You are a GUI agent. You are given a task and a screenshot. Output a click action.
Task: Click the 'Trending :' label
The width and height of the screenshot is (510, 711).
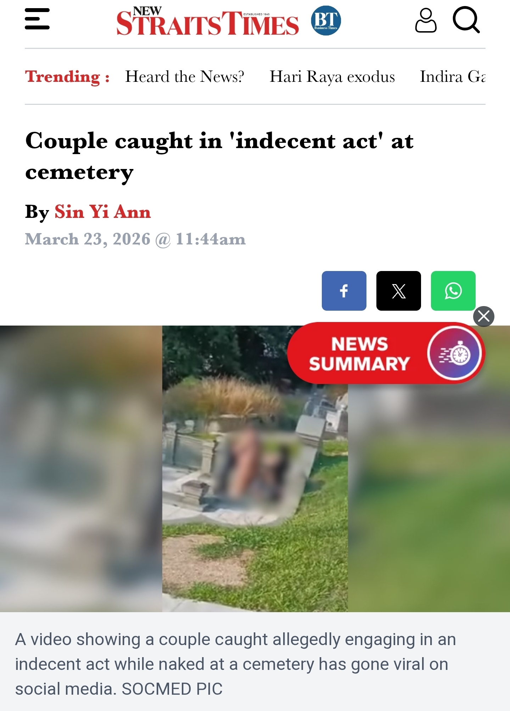tap(67, 77)
